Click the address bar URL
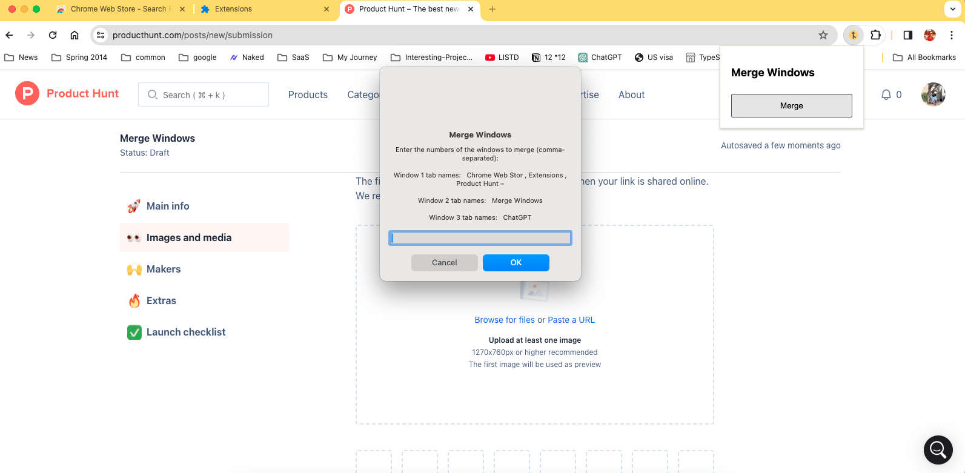The image size is (965, 473). pos(193,35)
